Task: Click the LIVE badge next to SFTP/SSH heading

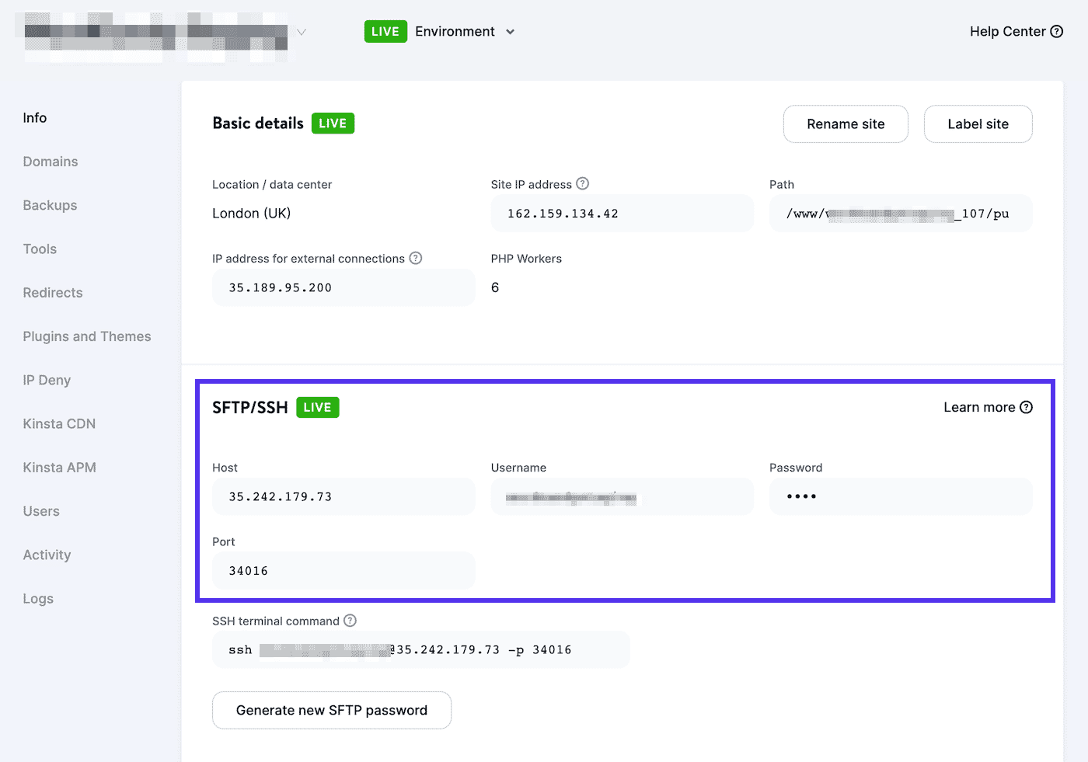Action: pos(317,406)
